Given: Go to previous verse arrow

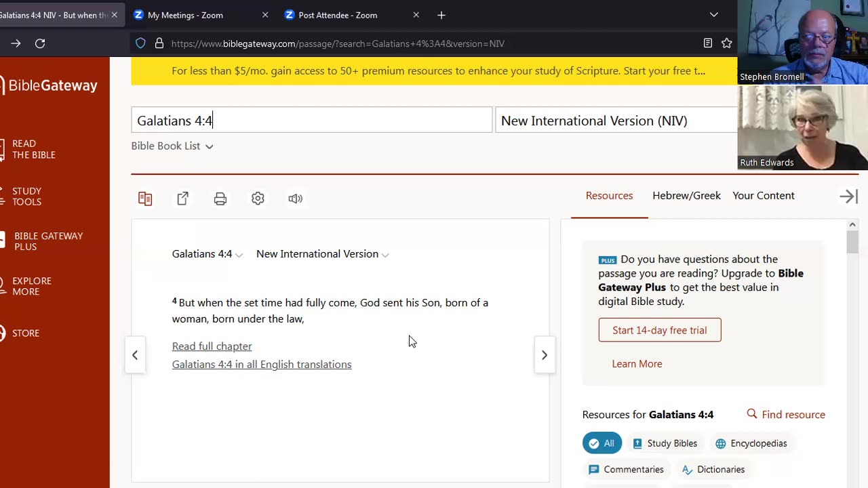Looking at the screenshot, I should tap(135, 355).
